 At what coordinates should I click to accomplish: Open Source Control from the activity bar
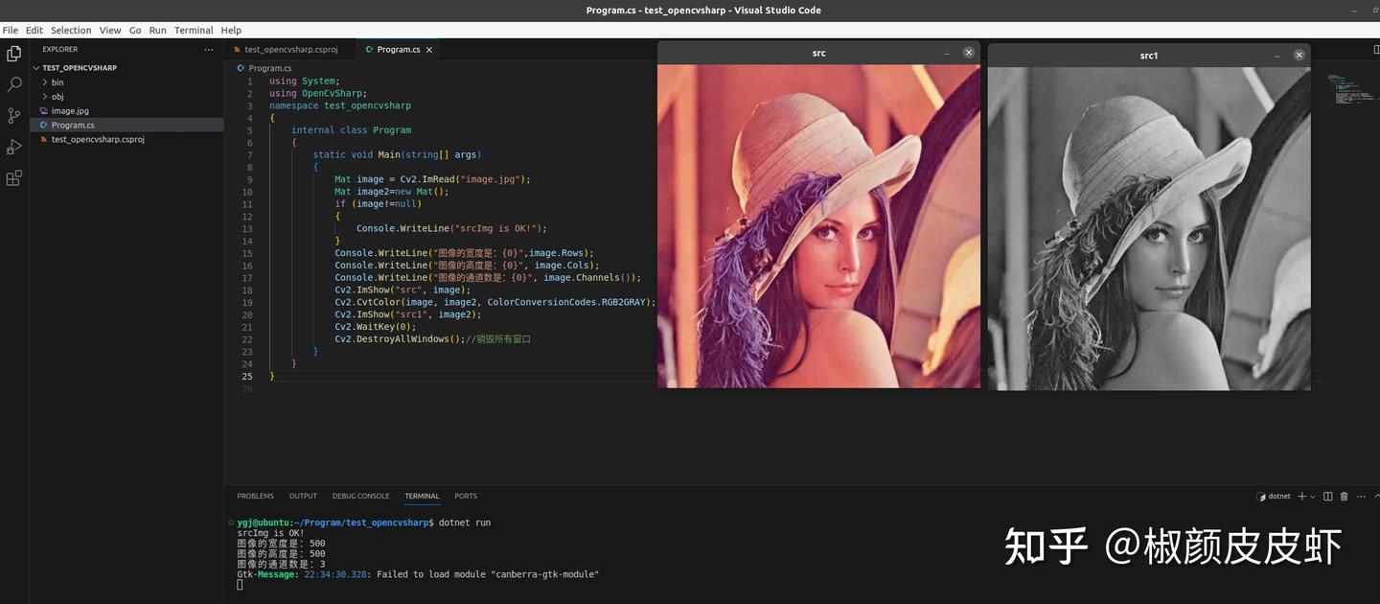13,114
